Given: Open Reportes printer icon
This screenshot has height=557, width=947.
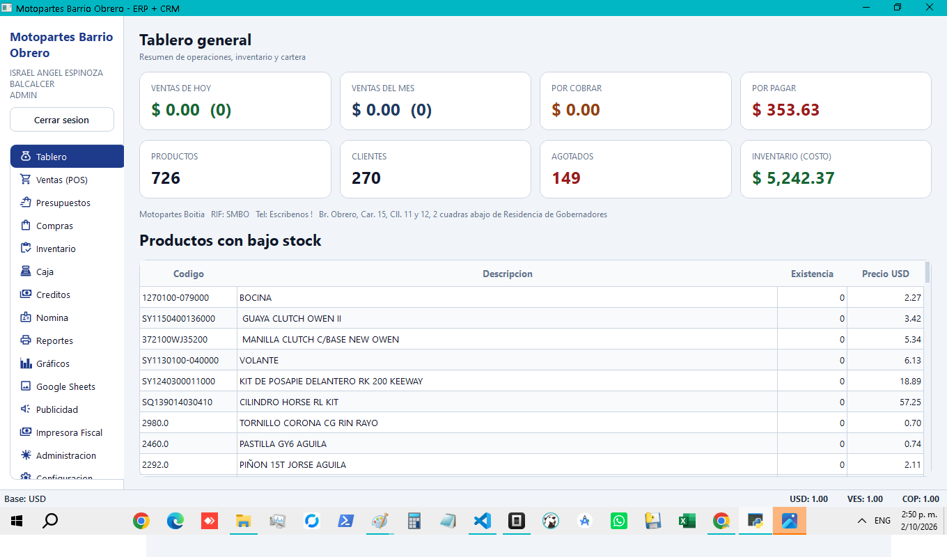Looking at the screenshot, I should click(x=26, y=340).
